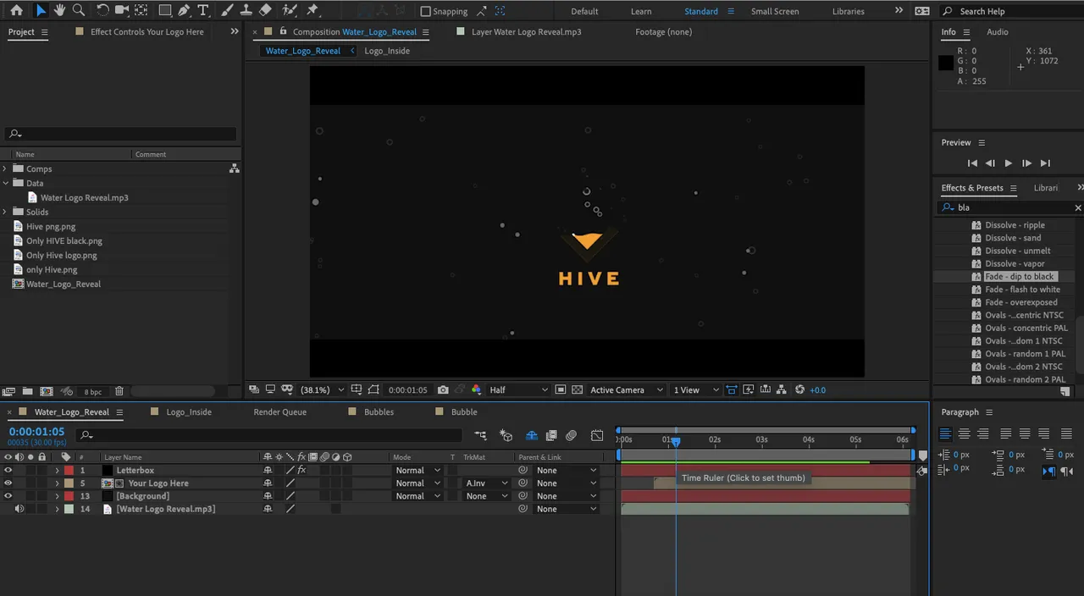Screen dimensions: 1084x596
Task: Jump to the first frame in Preview
Action: tap(972, 163)
